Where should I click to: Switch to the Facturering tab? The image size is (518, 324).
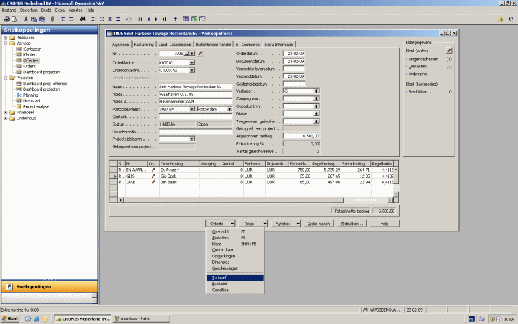(x=144, y=44)
